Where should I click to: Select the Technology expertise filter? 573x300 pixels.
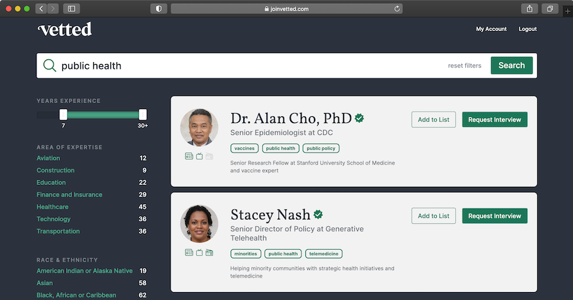[54, 219]
